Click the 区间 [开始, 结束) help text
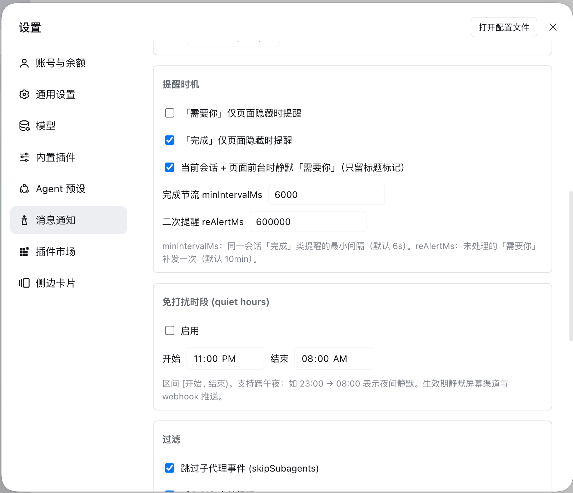 point(335,390)
